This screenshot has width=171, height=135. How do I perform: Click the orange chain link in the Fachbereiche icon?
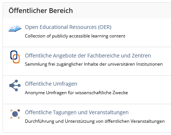pyautogui.click(x=17, y=59)
